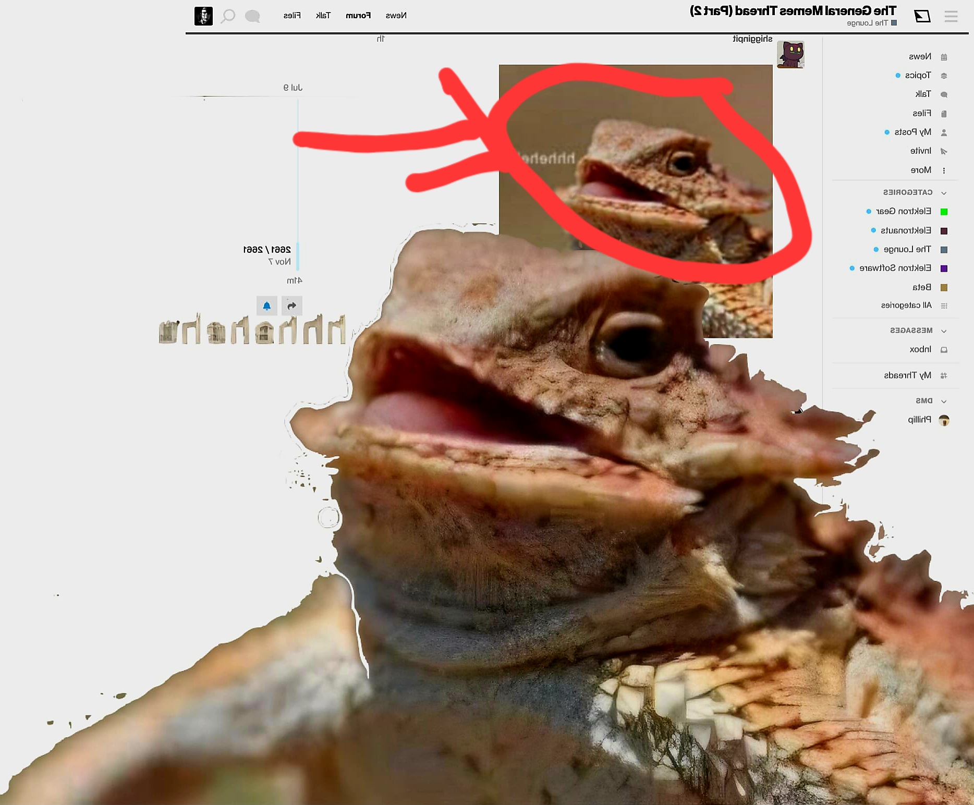Viewport: 974px width, 805px height.
Task: Click the green Elektron Gear category swatch
Action: click(x=943, y=212)
